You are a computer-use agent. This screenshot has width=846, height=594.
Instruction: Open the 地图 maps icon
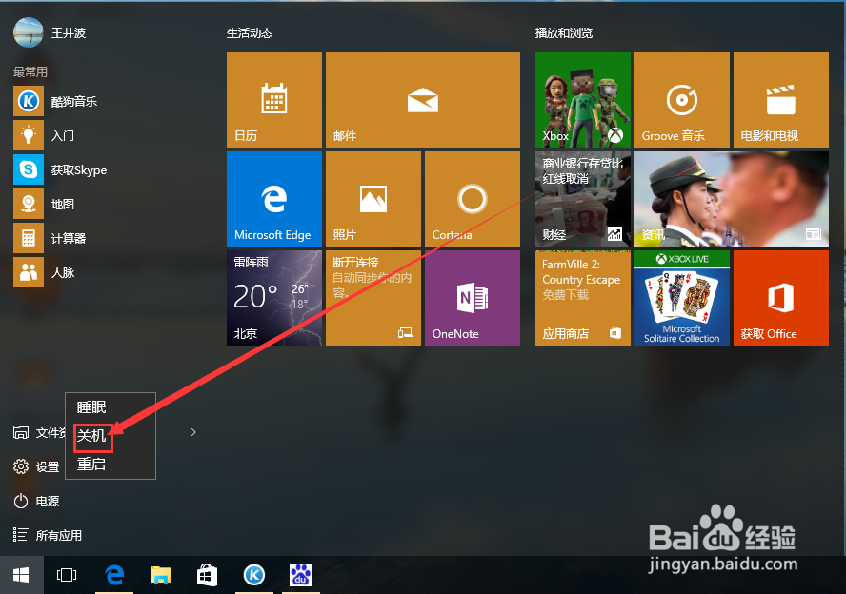tap(29, 204)
